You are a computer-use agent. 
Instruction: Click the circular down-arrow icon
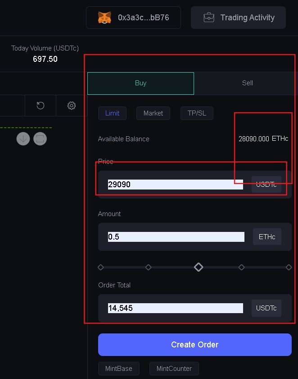pyautogui.click(x=23, y=139)
